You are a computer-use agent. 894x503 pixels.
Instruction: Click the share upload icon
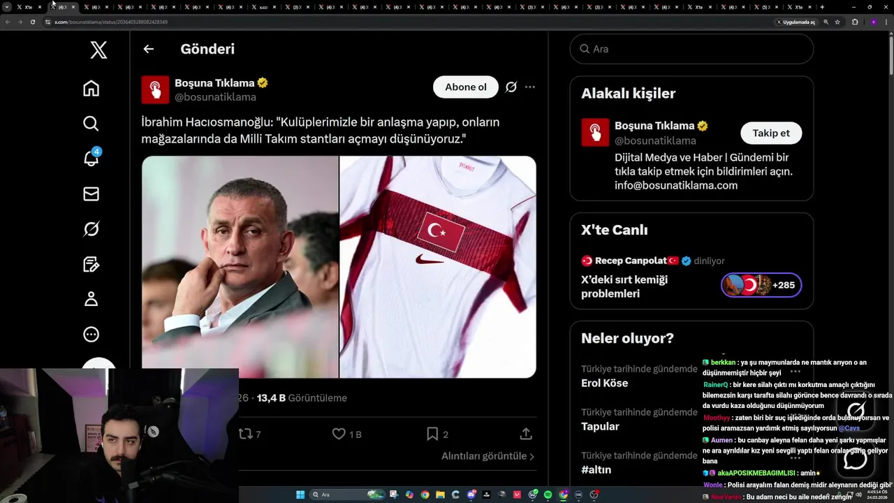tap(527, 434)
